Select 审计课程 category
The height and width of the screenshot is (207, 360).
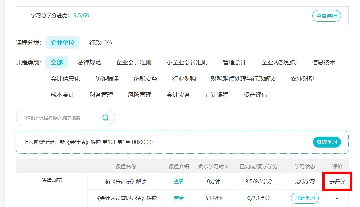pyautogui.click(x=217, y=95)
